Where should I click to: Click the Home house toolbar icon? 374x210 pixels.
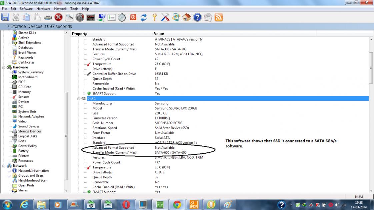tap(187, 17)
